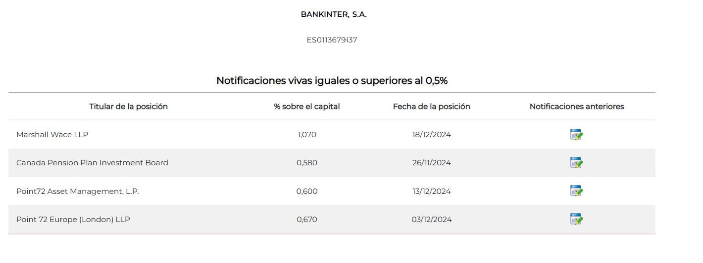Select the position date 18/12/2024
Viewport: 703px width, 263px height.
(431, 135)
